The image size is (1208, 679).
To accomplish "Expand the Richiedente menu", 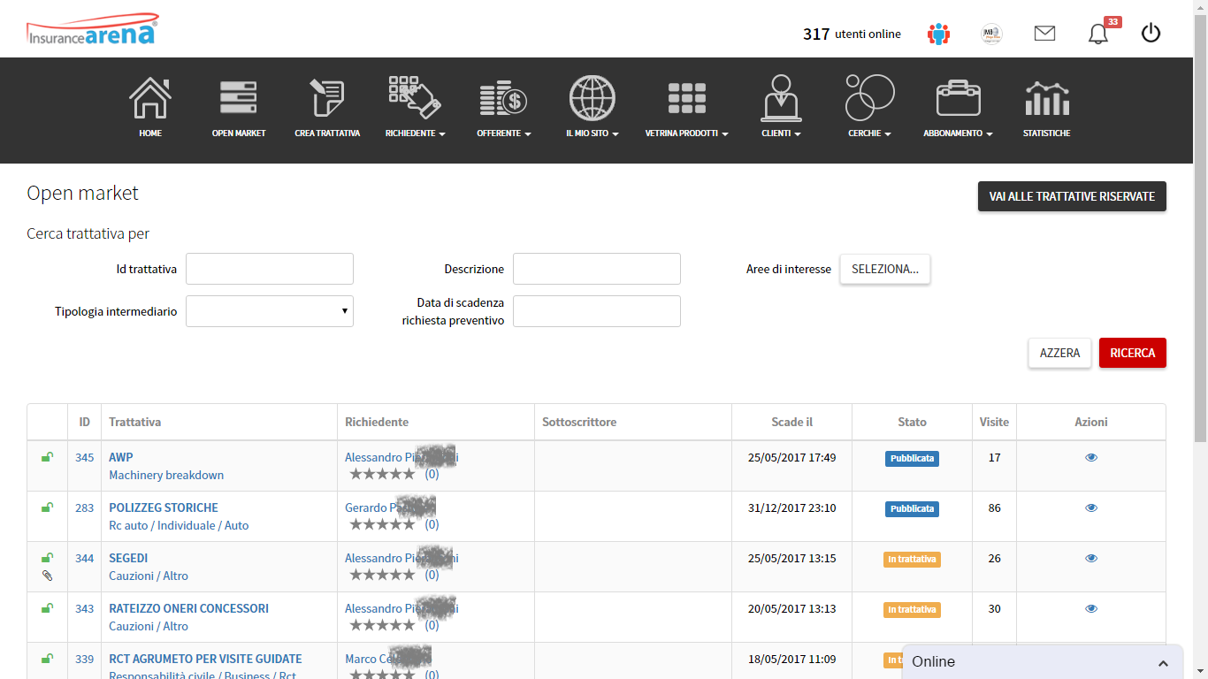I will tap(415, 133).
